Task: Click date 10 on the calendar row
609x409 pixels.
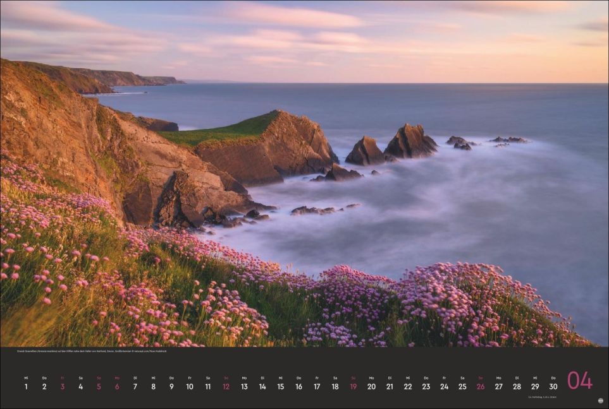Action: coord(190,386)
